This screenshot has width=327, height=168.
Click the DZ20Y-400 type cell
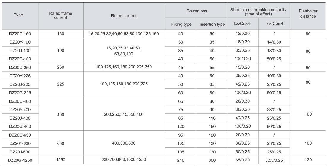[x=20, y=110]
